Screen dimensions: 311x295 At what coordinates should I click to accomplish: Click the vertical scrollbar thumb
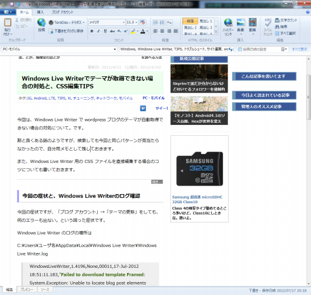308,97
